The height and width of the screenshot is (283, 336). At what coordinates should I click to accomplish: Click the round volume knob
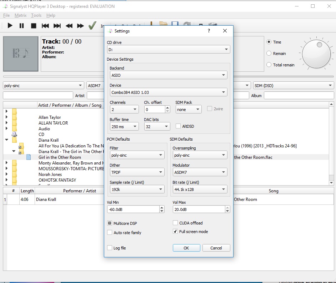[316, 54]
